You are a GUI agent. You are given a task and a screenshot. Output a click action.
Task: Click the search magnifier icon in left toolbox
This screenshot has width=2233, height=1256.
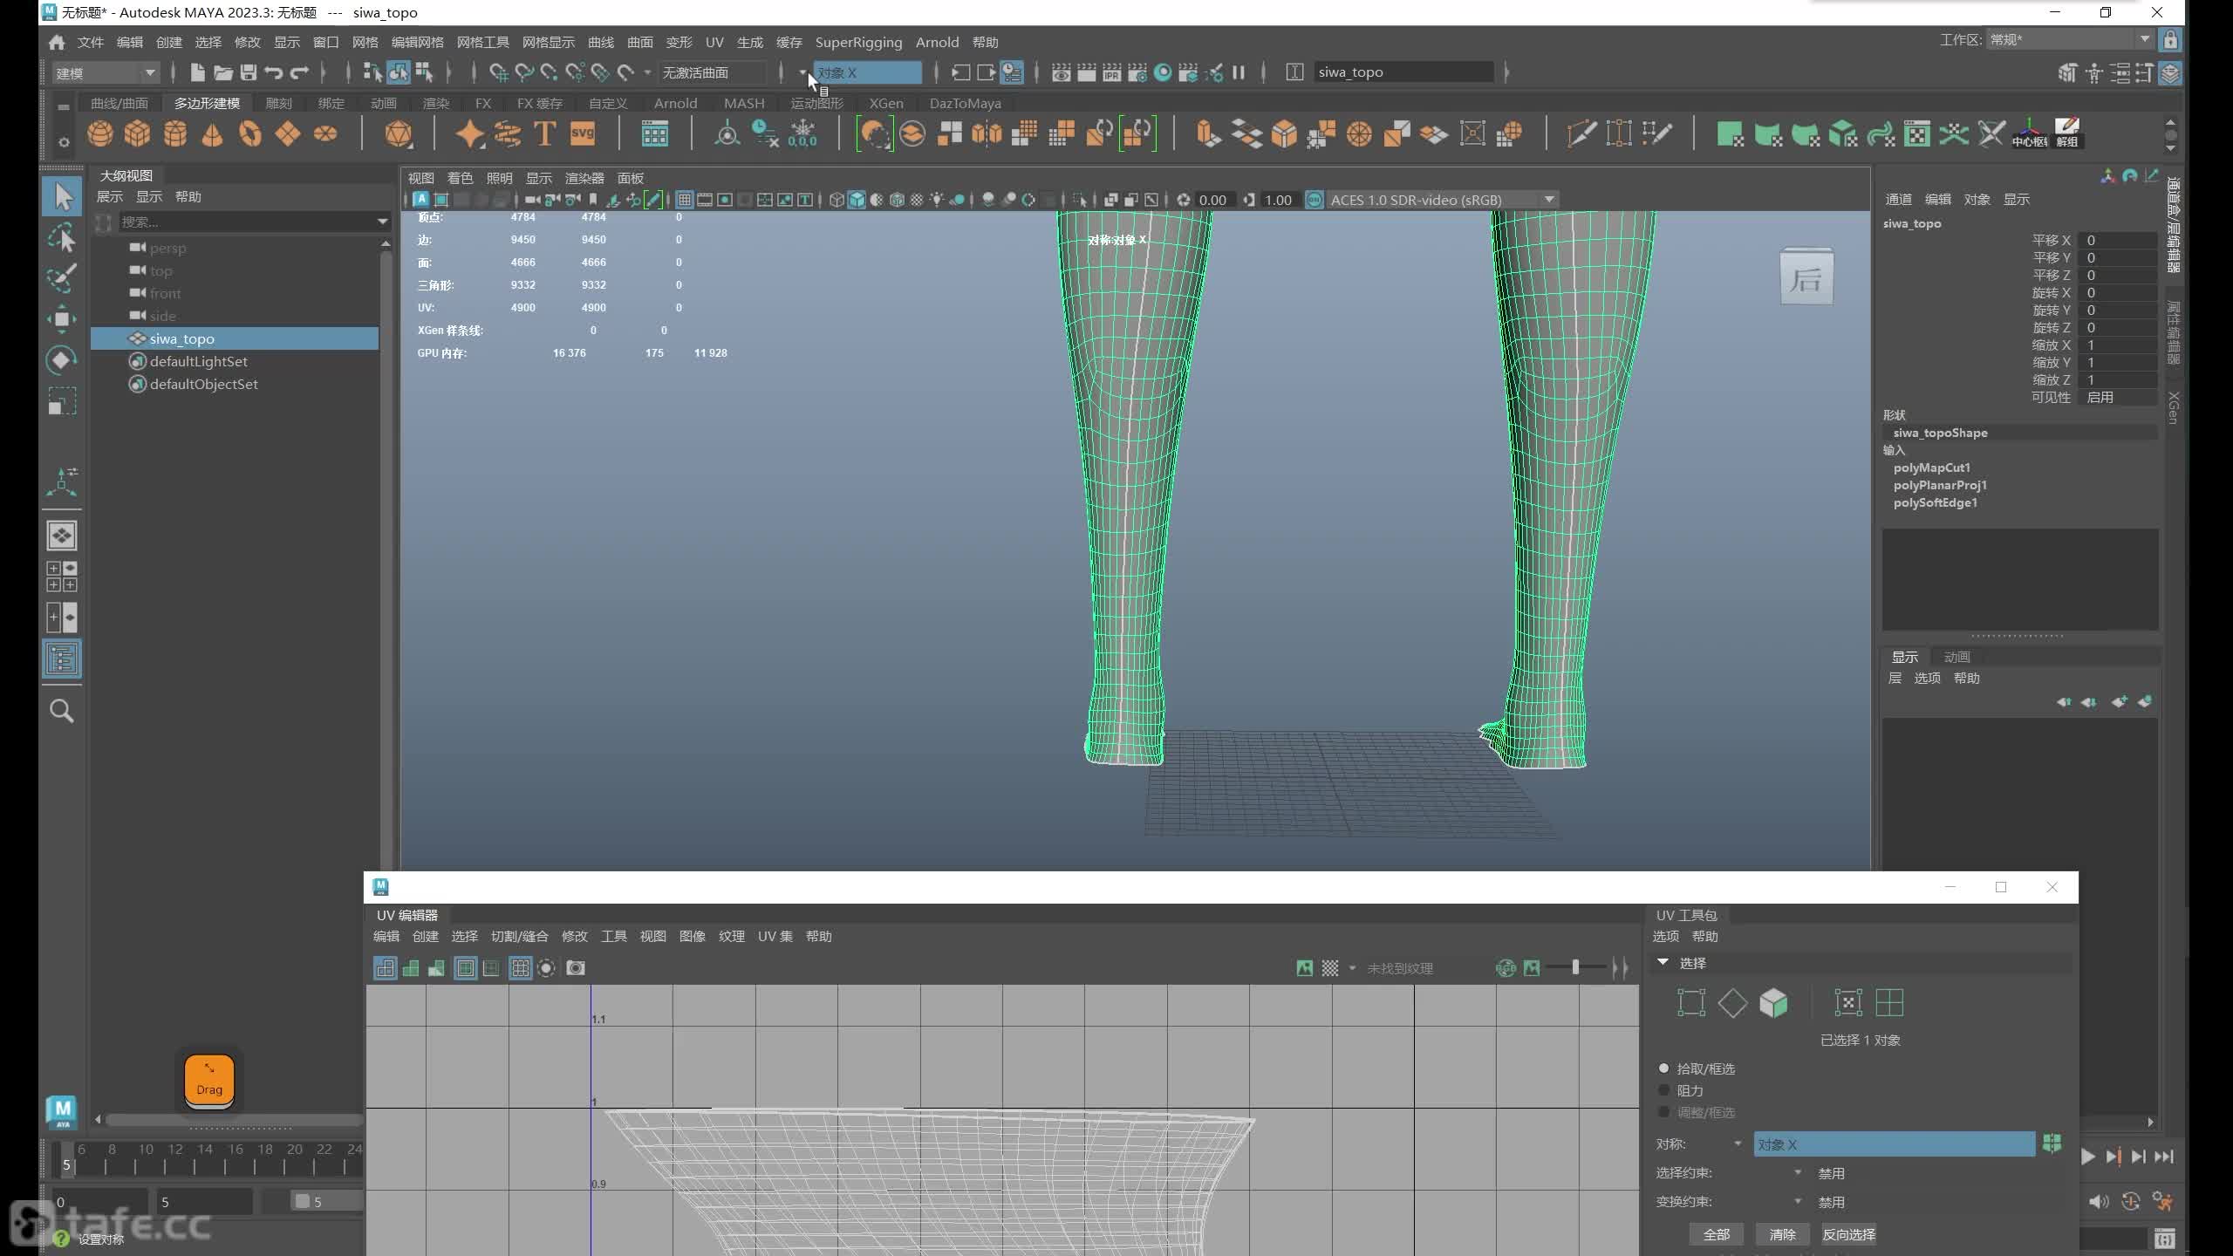click(62, 711)
